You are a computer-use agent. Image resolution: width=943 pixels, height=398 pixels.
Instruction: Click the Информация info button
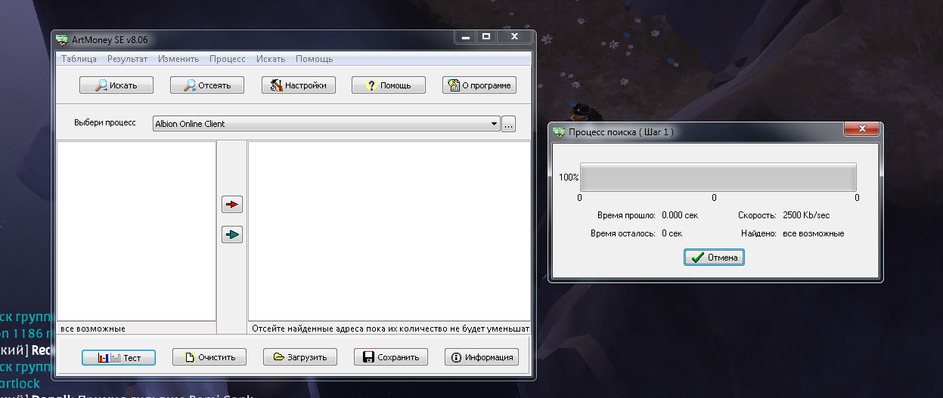click(x=482, y=357)
